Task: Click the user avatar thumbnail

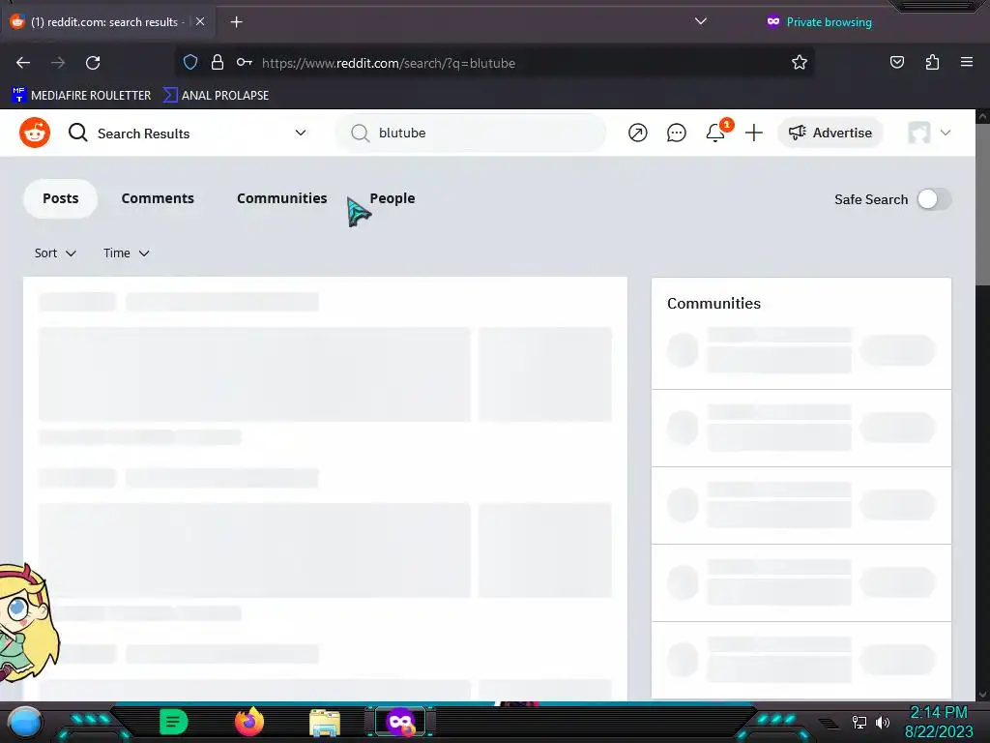Action: click(x=919, y=133)
